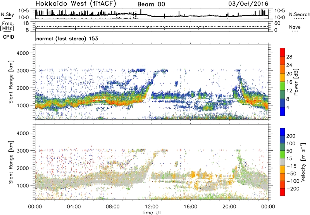Click the 'N.Search' legend label
The width and height of the screenshot is (310, 215).
(299, 14)
